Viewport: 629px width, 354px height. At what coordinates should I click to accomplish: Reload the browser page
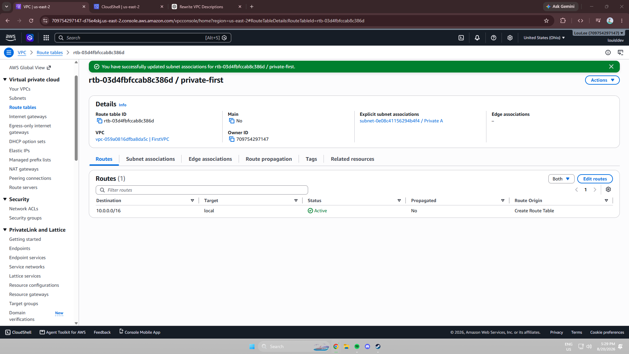[31, 21]
